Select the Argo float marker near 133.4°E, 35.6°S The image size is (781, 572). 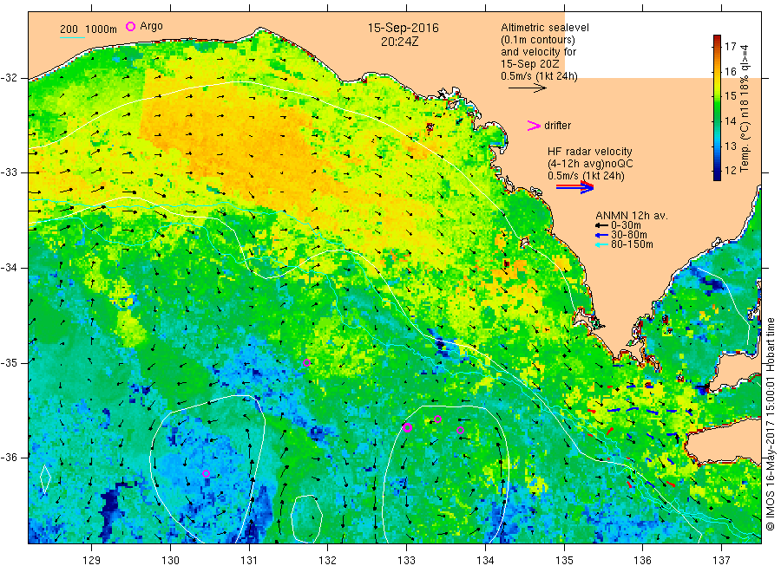(x=438, y=419)
